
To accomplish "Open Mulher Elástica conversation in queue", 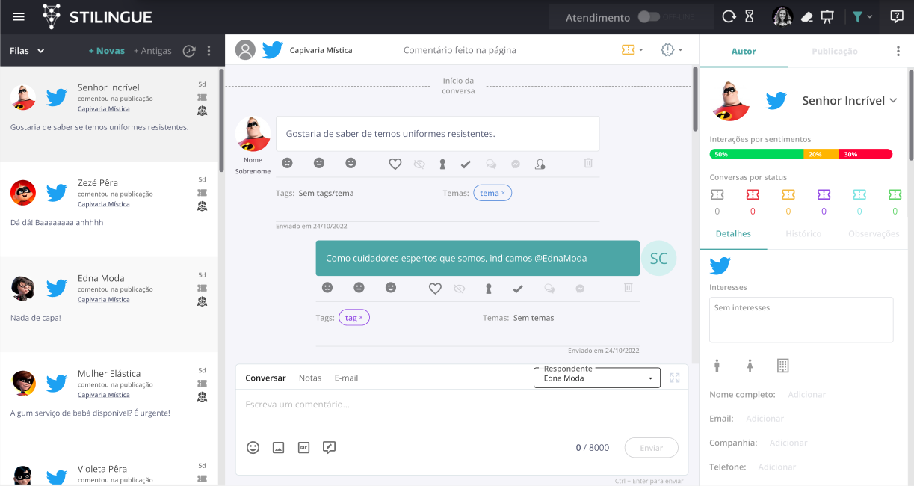I will pos(109,400).
